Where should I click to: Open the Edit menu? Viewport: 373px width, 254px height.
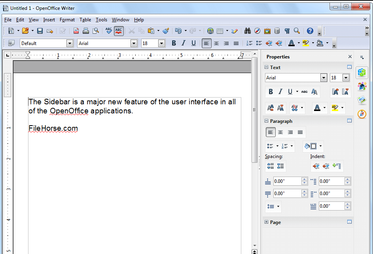pyautogui.click(x=20, y=20)
